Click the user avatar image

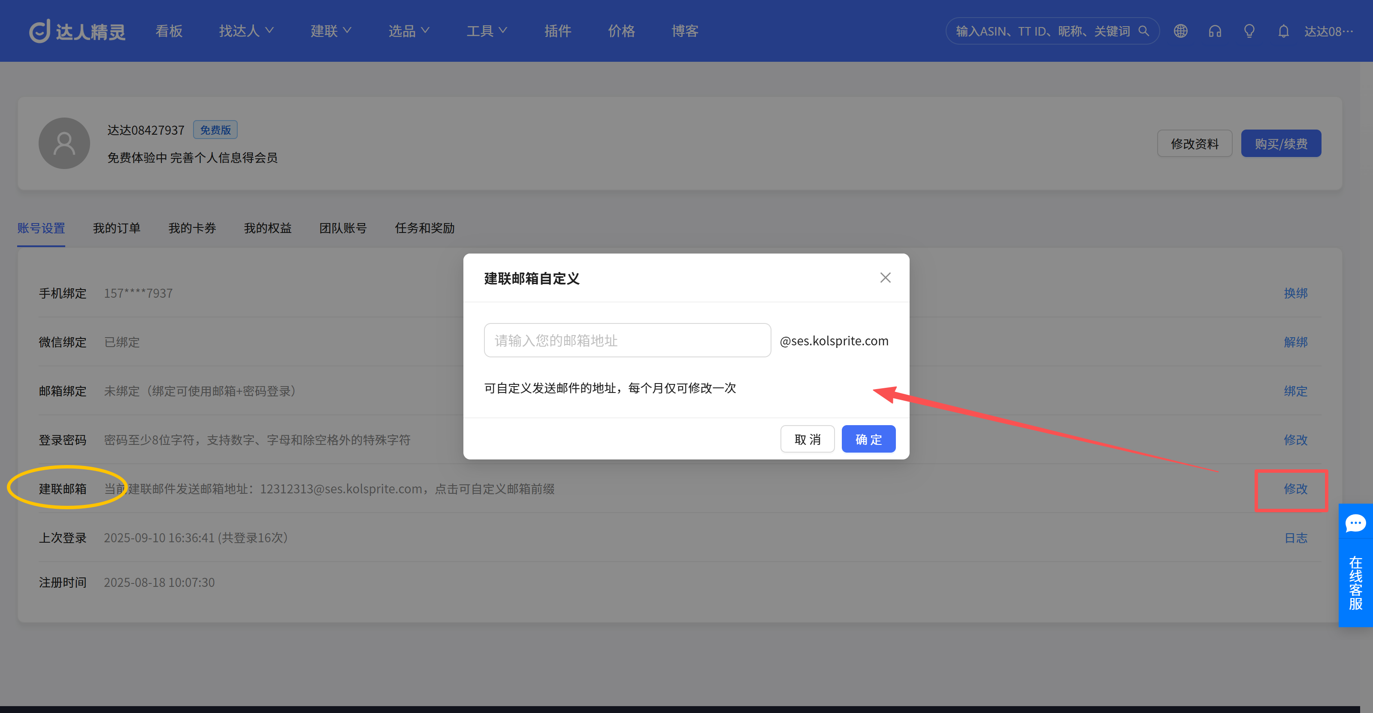click(64, 143)
